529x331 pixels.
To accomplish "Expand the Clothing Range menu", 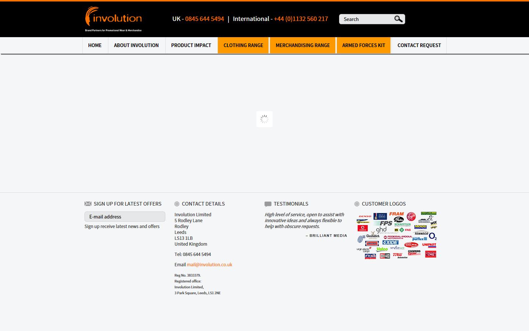I will [243, 45].
